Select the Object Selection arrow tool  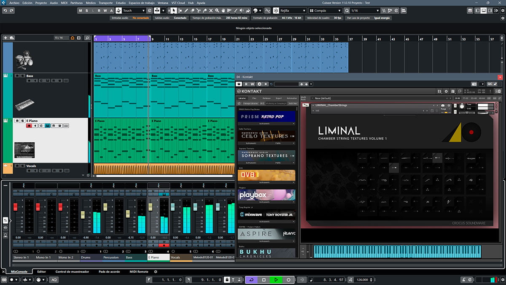coord(173,11)
